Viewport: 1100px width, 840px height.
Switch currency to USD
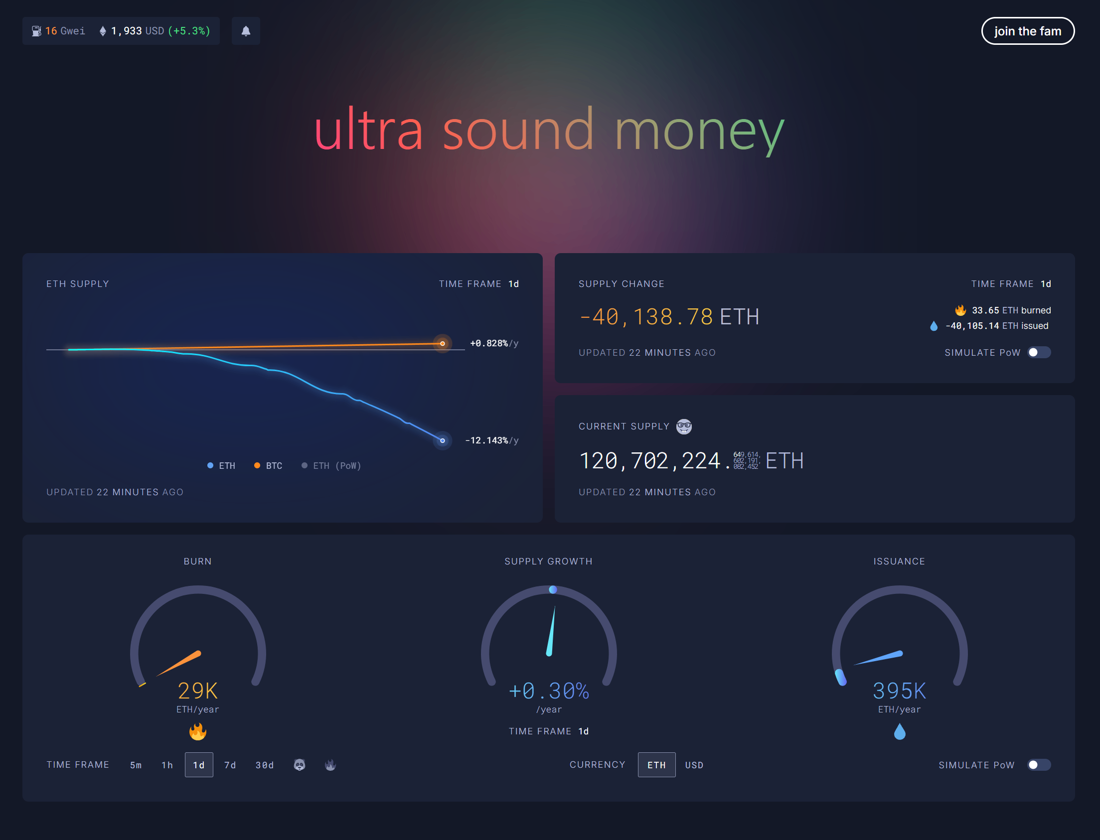pyautogui.click(x=694, y=764)
